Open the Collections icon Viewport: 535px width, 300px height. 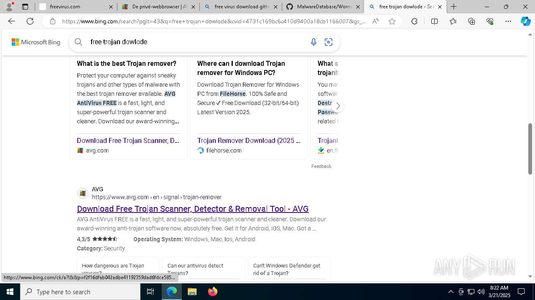[x=471, y=21]
